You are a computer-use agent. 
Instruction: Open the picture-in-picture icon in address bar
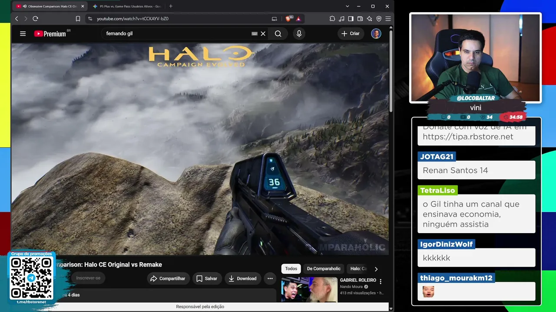click(275, 19)
